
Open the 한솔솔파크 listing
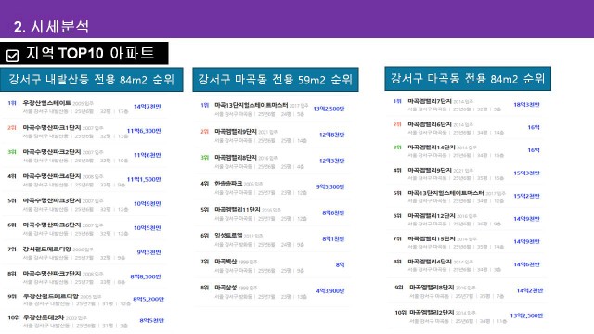228,184
